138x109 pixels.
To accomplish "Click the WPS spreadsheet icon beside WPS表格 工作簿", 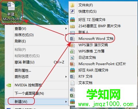I will (x=72, y=51).
